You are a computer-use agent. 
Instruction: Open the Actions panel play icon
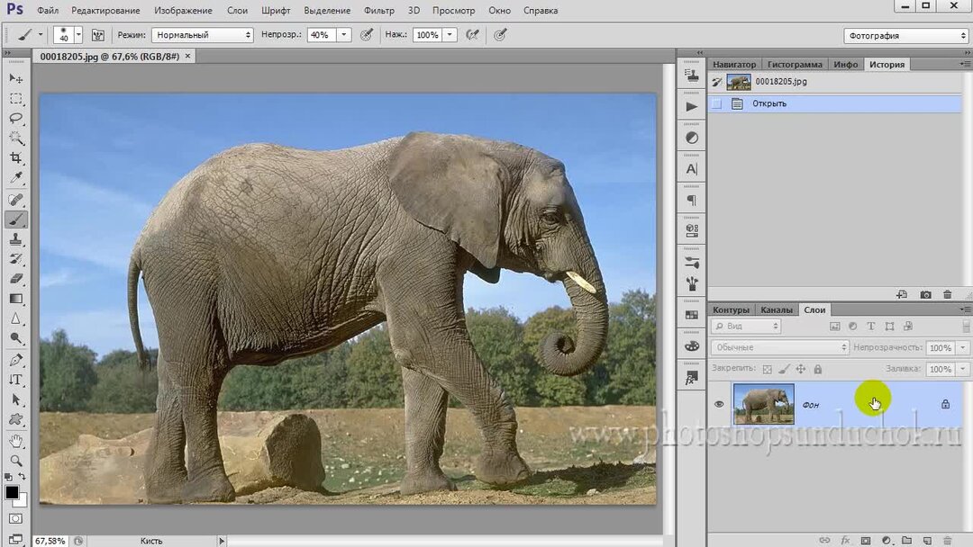[691, 106]
